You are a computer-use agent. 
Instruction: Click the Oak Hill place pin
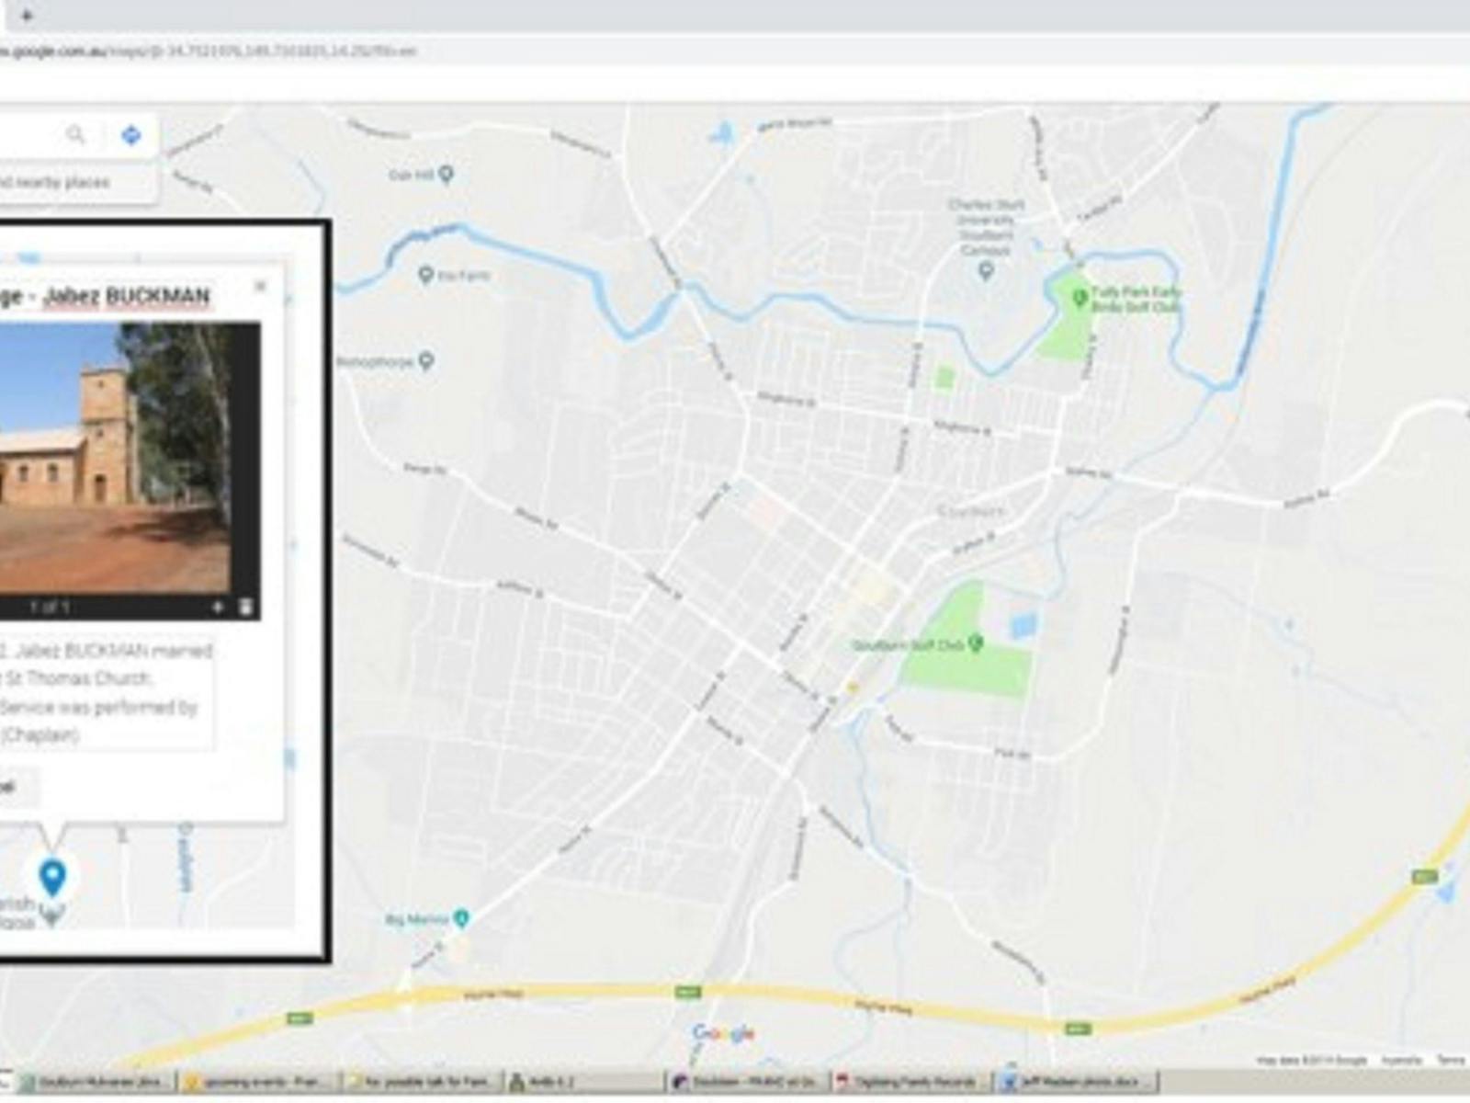[x=447, y=173]
